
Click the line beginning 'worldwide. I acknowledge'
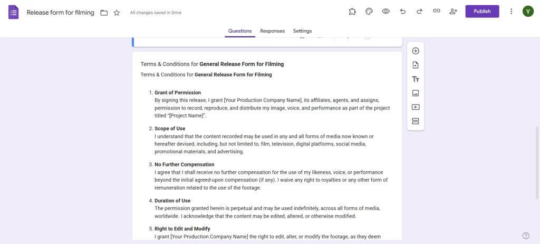[x=255, y=216]
